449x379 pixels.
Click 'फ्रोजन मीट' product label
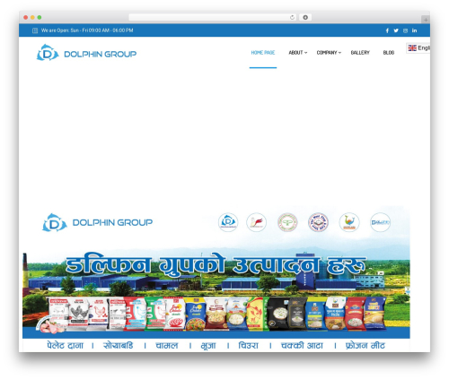[x=365, y=346]
